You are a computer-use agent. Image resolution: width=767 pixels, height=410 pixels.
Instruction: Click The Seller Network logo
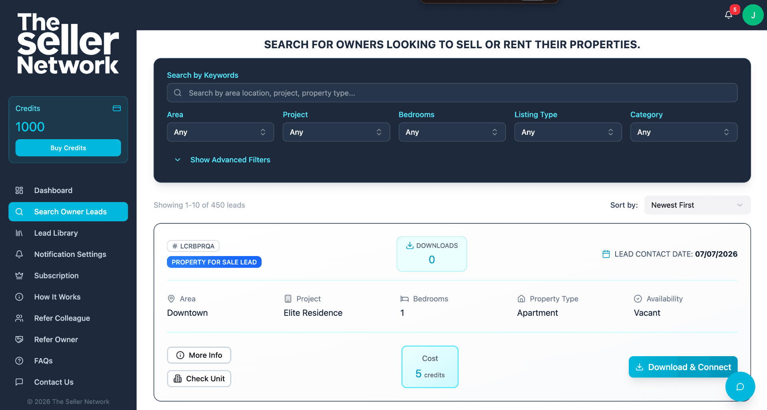[68, 44]
